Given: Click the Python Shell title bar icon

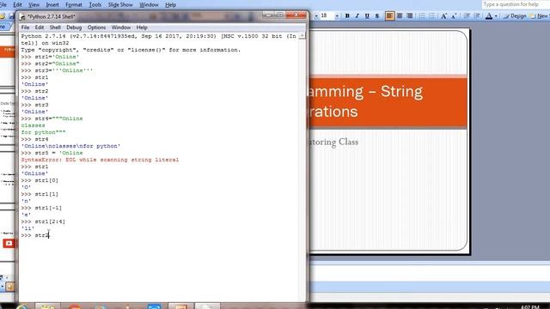Looking at the screenshot, I should 23,16.
